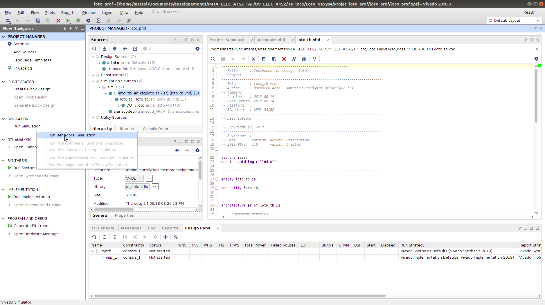Collapse all items in Sources panel
The width and height of the screenshot is (545, 305).
point(105,49)
